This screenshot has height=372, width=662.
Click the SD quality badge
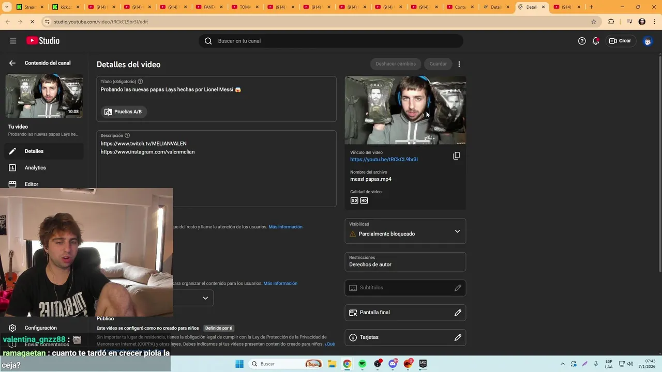[x=354, y=200]
